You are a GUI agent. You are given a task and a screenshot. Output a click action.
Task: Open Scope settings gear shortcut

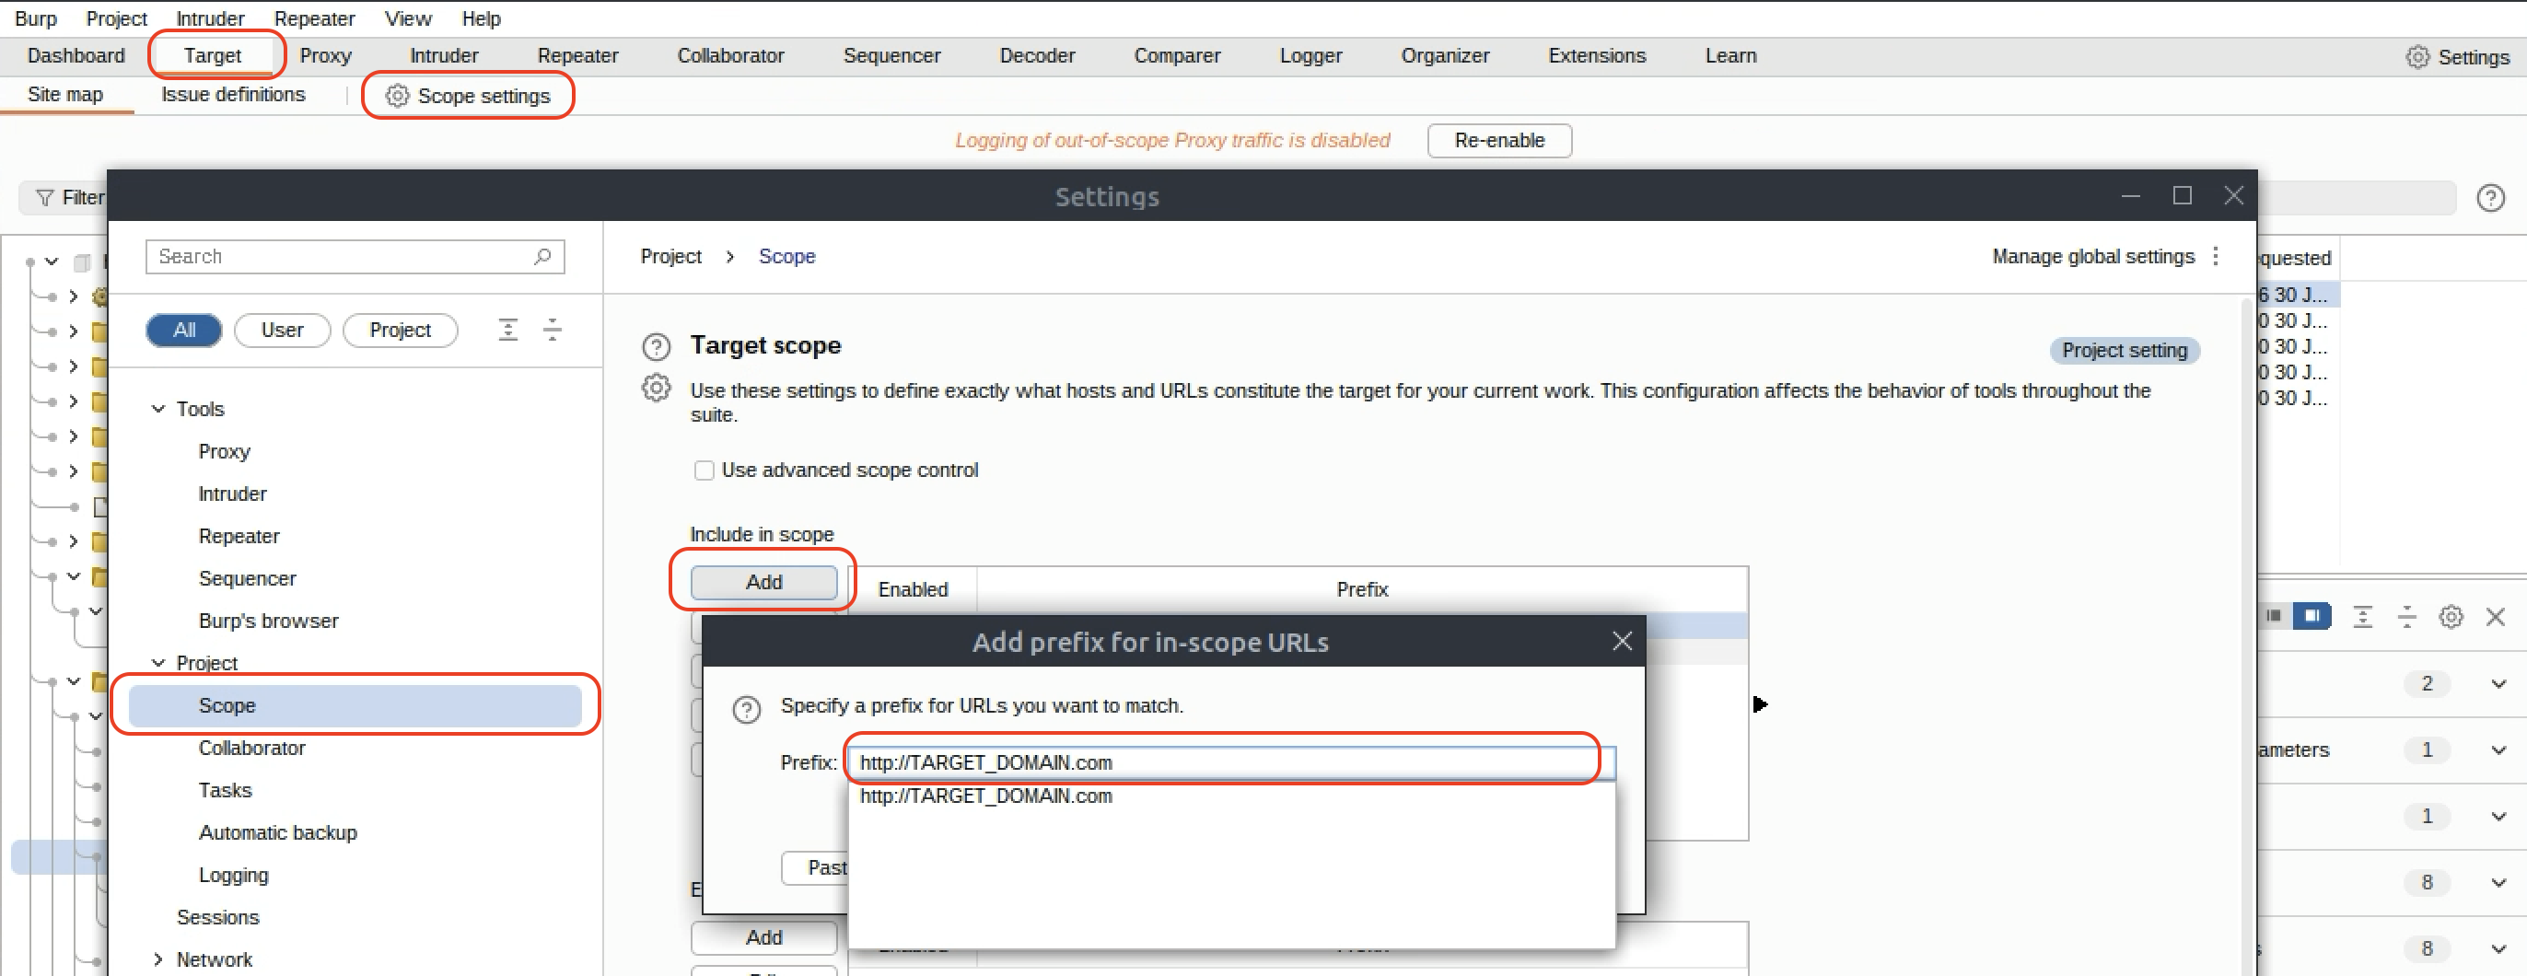pyautogui.click(x=396, y=96)
